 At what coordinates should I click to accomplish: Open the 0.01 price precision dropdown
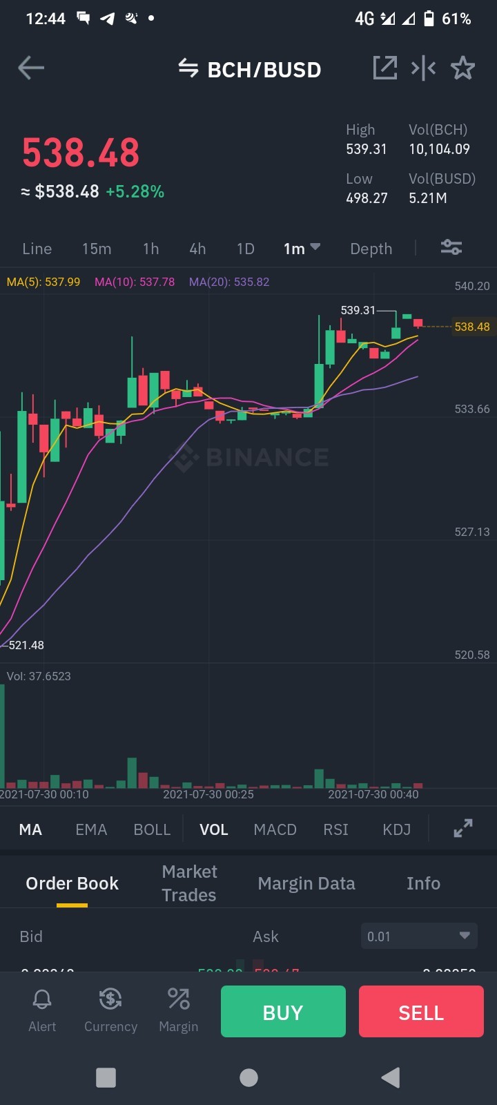419,936
